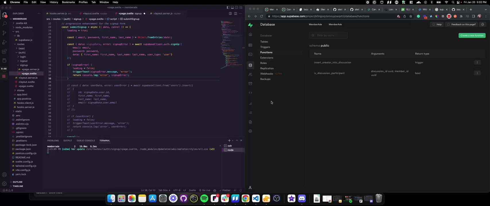This screenshot has width=490, height=206.
Task: Open Supabase API docs icon
Action: pyautogui.click(x=250, y=122)
